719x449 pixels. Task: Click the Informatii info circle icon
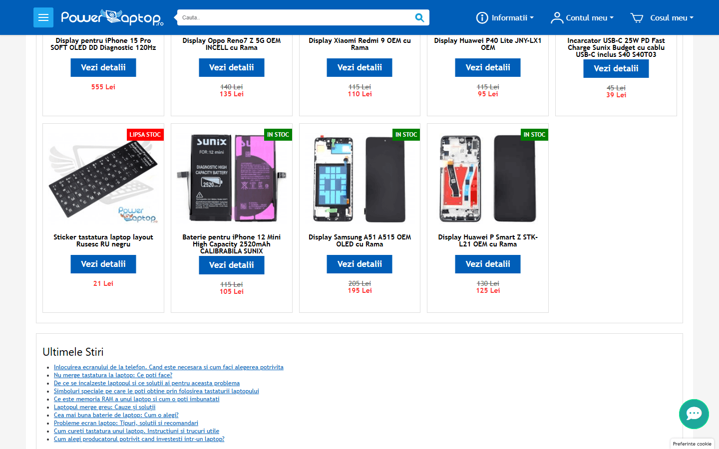click(482, 18)
